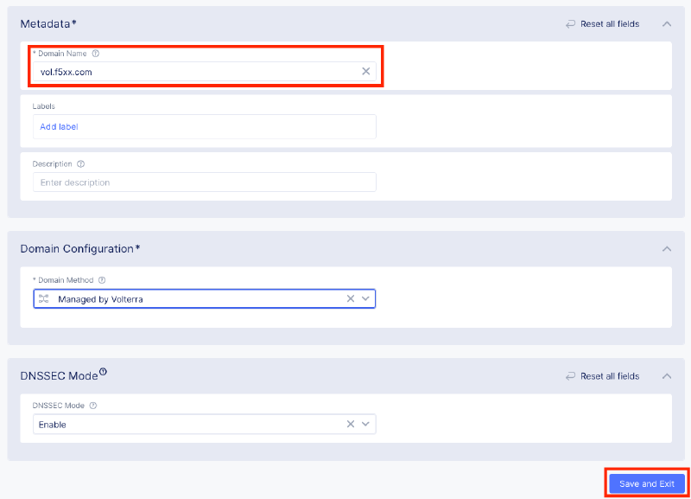
Task: Open the DNSSEC Mode dropdown
Action: (x=366, y=425)
